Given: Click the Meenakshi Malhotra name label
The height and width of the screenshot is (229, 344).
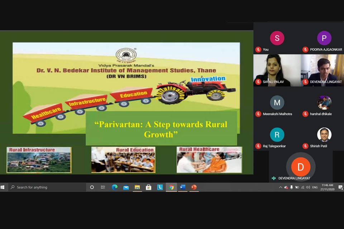Looking at the screenshot, I should point(277,114).
